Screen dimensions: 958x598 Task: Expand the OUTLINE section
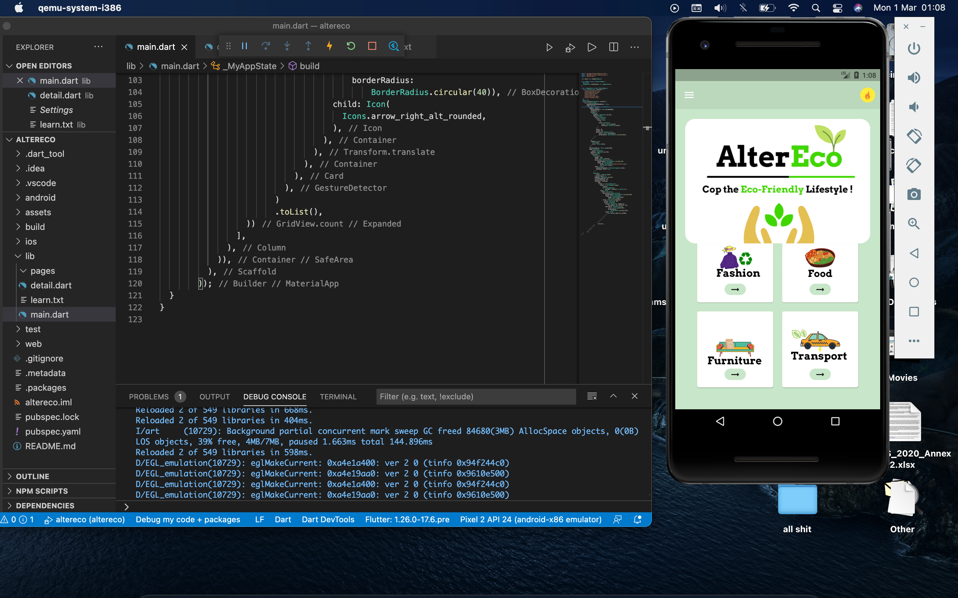coord(33,476)
